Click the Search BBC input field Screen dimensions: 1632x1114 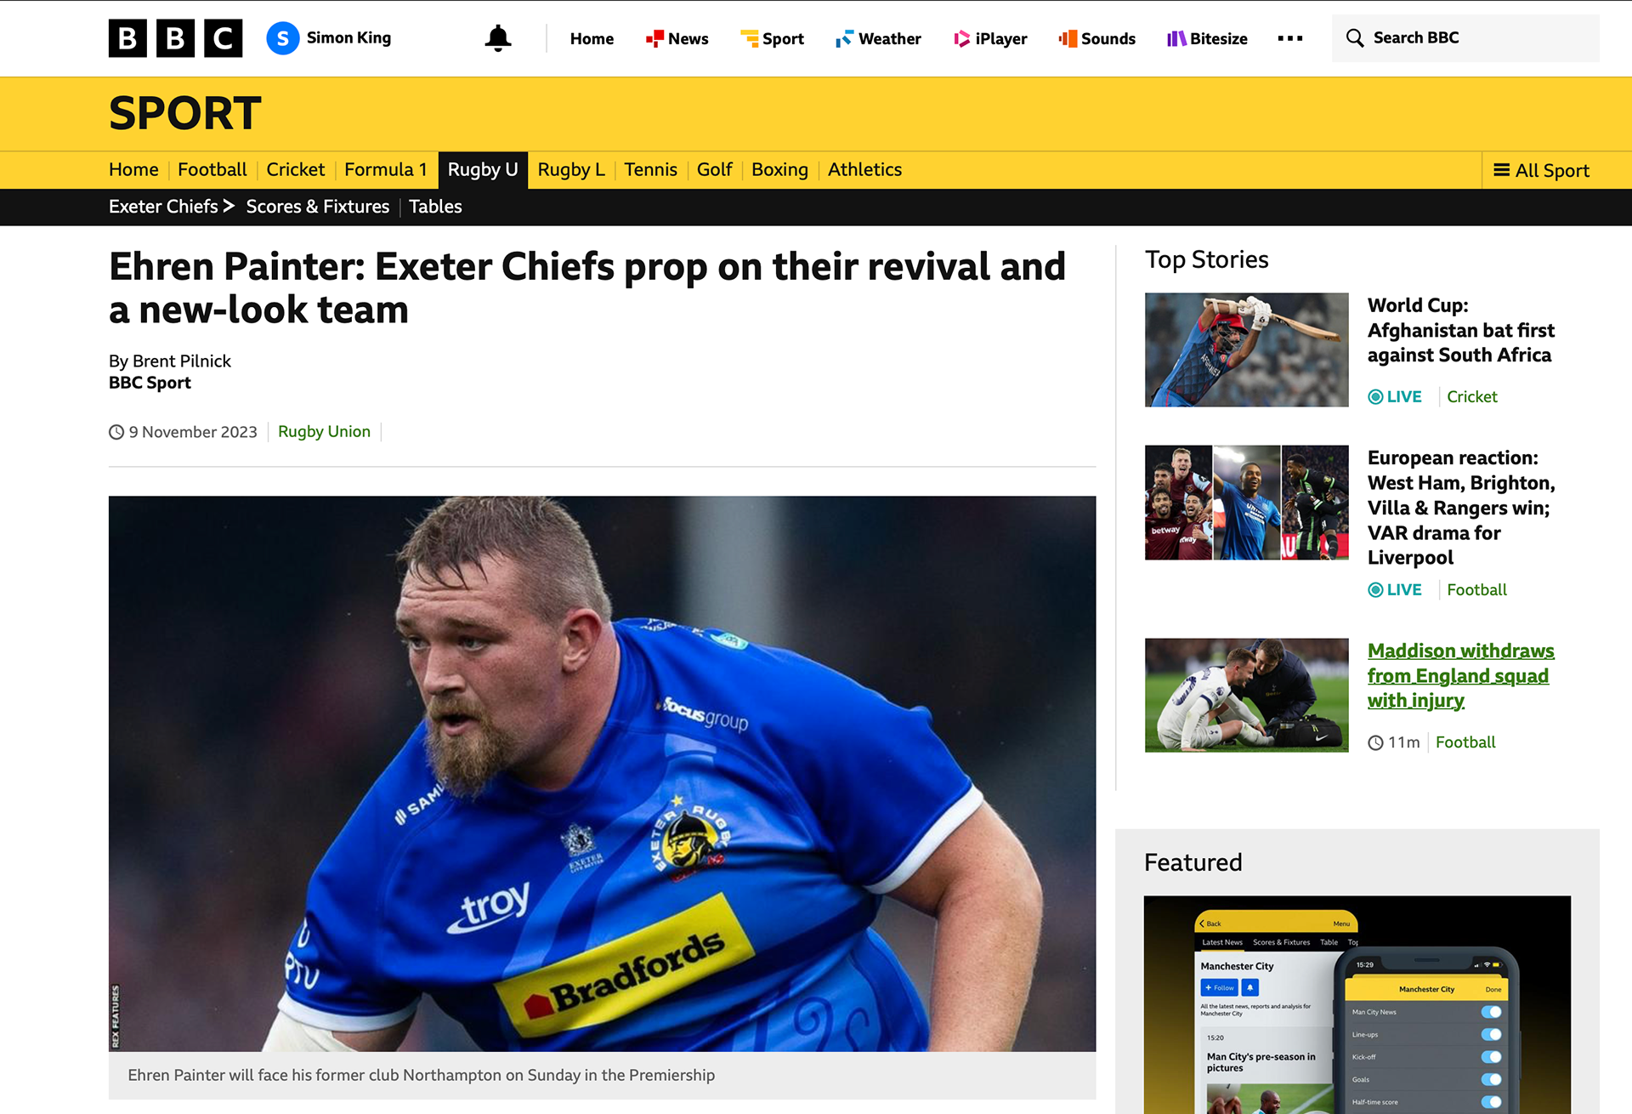tap(1465, 38)
